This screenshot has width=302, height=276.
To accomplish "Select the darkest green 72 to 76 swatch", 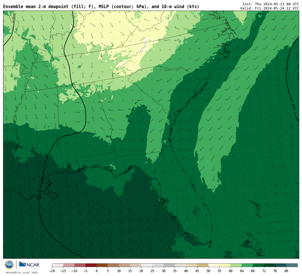I will click(270, 265).
